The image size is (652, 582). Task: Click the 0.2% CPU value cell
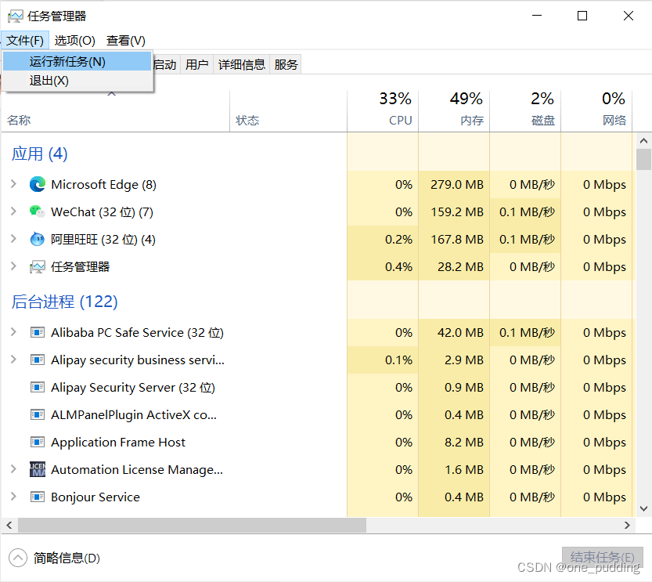pos(383,239)
